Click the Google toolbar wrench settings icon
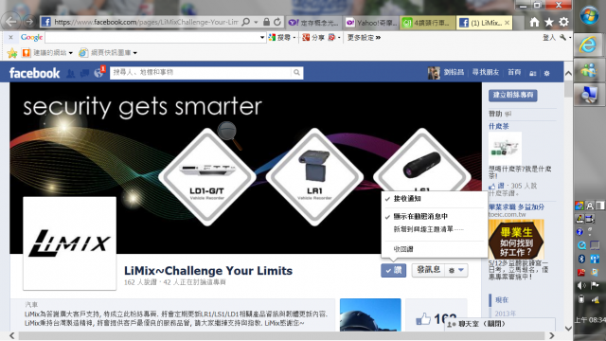 point(562,38)
